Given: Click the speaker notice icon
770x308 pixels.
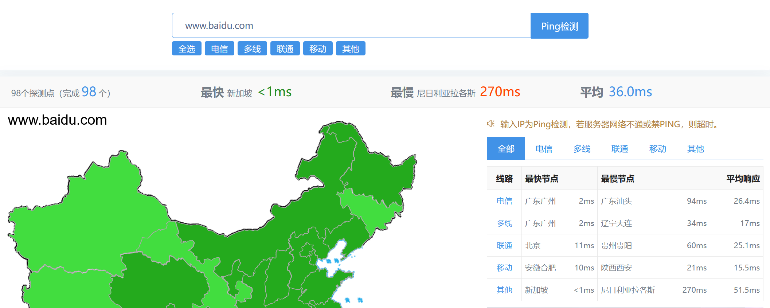Looking at the screenshot, I should coord(490,124).
